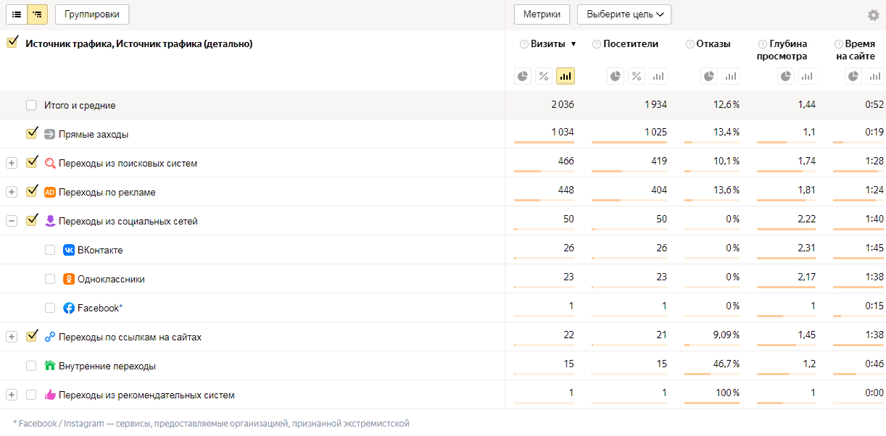Click help icon next to Посетители
Viewport: 886px width, 436px height.
click(x=597, y=44)
